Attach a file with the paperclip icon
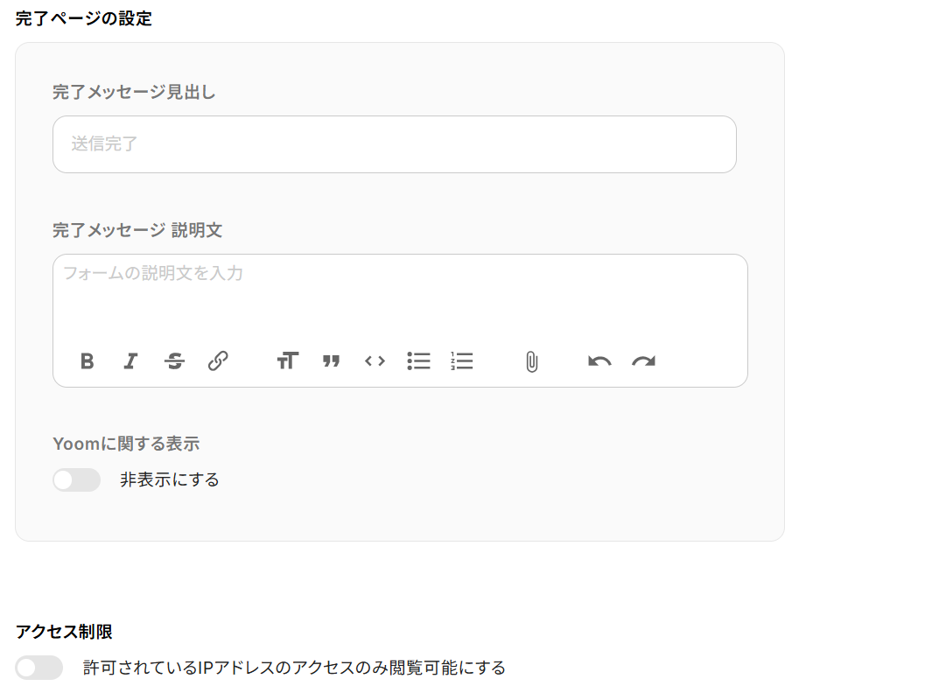The height and width of the screenshot is (693, 946). click(531, 361)
